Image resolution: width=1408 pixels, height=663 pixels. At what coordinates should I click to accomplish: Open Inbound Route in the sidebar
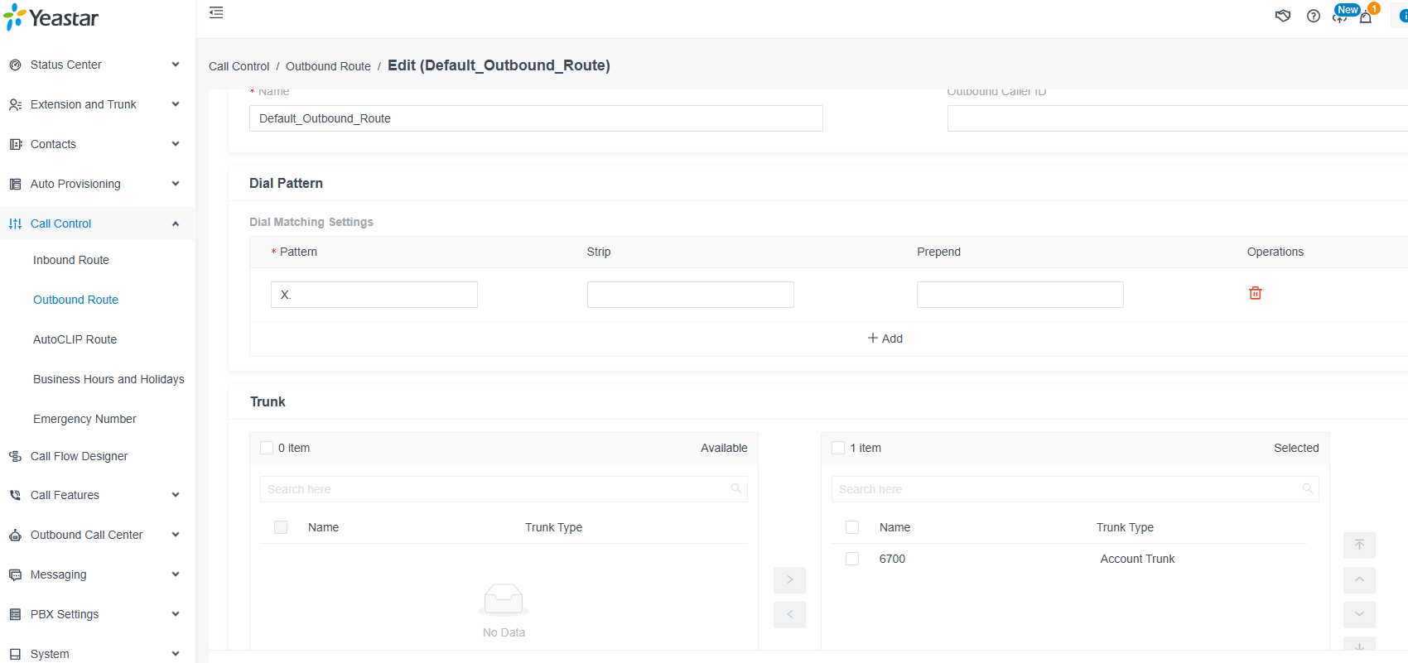point(71,260)
